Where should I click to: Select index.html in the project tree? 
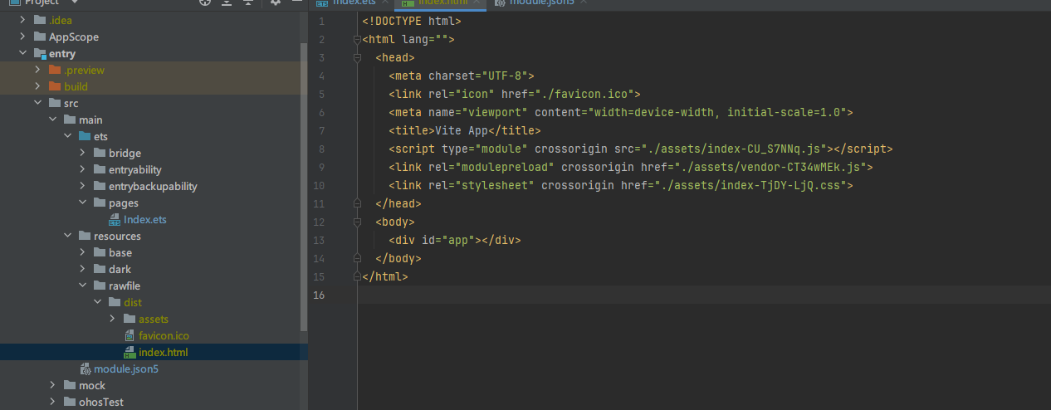163,353
